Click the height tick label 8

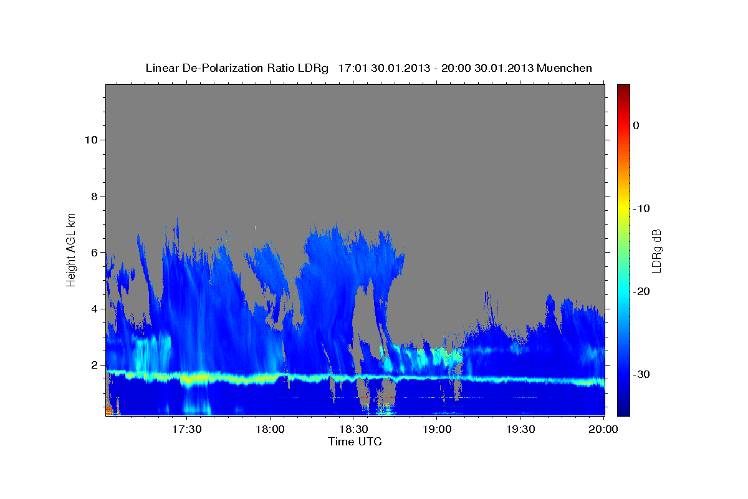pyautogui.click(x=93, y=196)
